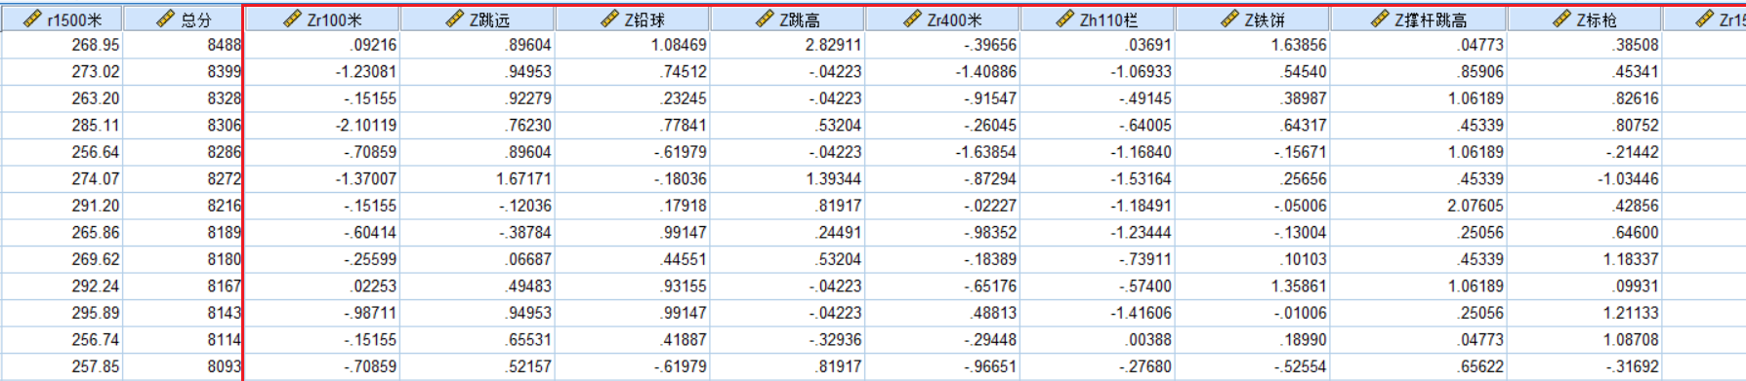The image size is (1746, 381).
Task: Click Zh110栏 cell -1.23444
Action: 1098,233
